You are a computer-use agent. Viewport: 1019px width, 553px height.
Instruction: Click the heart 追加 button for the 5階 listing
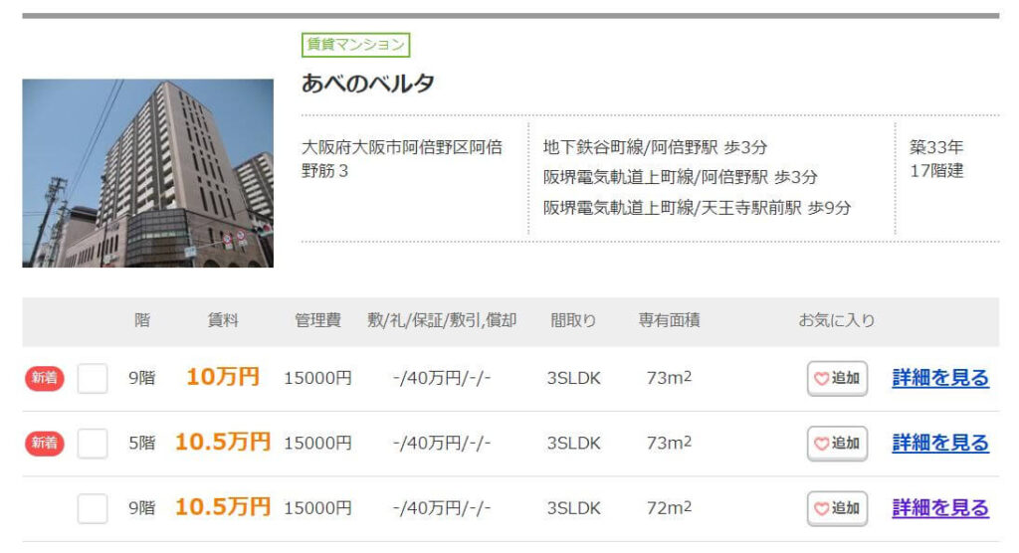(837, 444)
